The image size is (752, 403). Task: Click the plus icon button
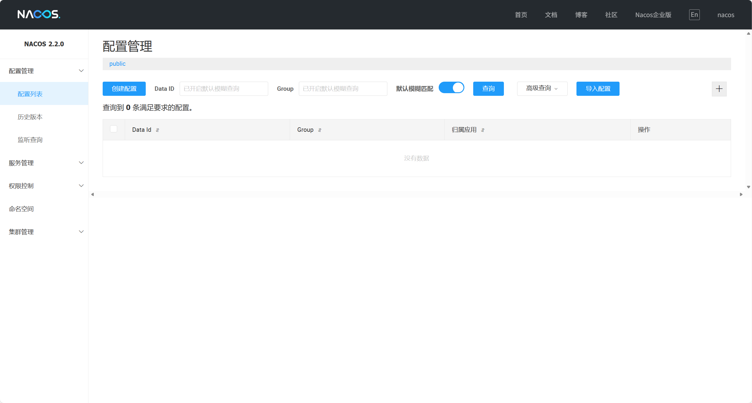point(719,89)
